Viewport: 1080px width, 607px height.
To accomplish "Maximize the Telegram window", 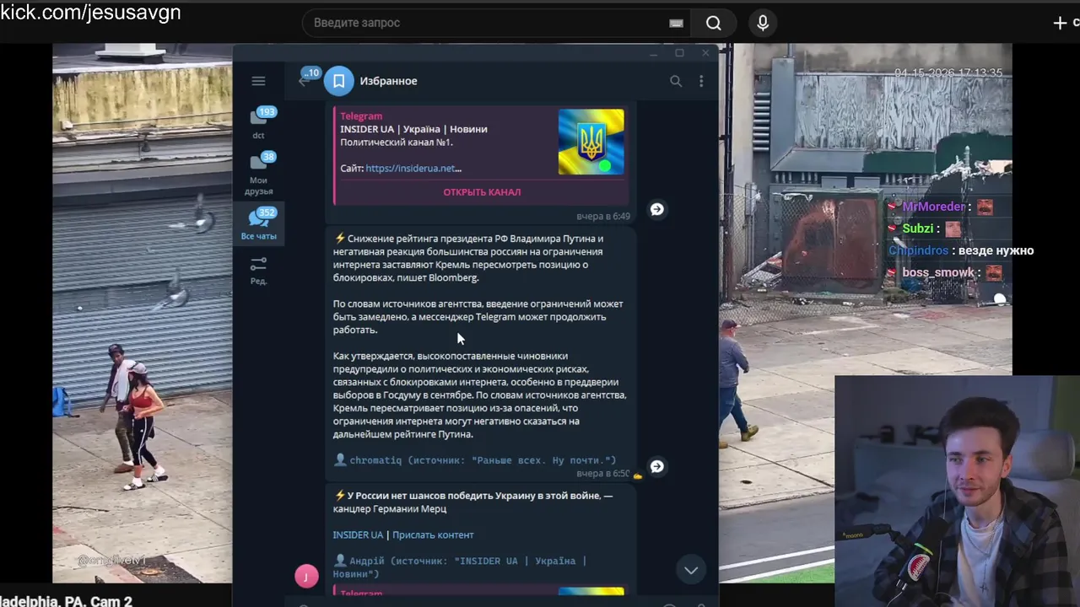I will pos(679,53).
